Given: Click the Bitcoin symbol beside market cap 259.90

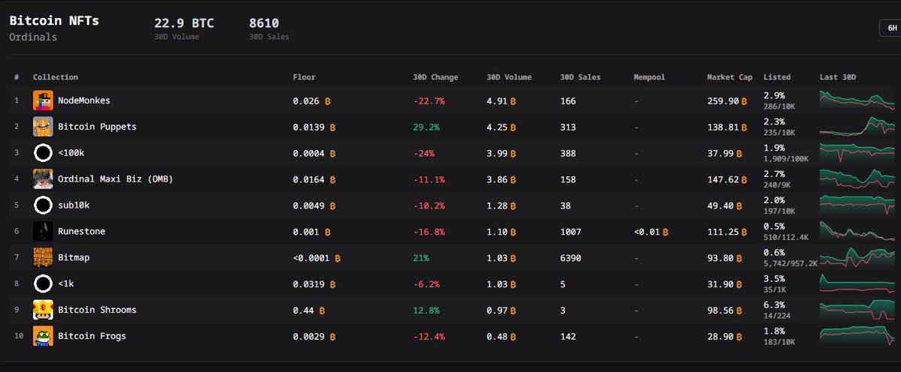Looking at the screenshot, I should (x=744, y=101).
